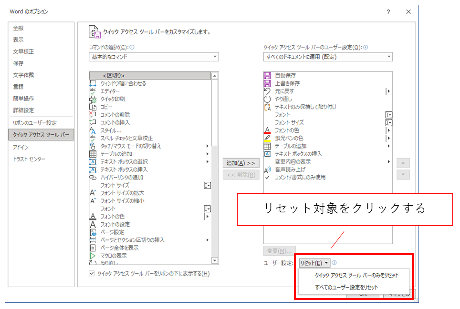Select the Add Hyperlink command icon

coord(93,177)
